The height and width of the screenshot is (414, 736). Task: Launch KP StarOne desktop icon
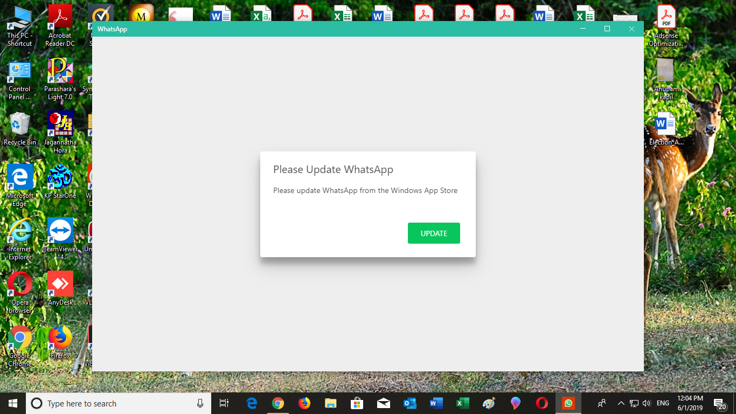point(60,182)
